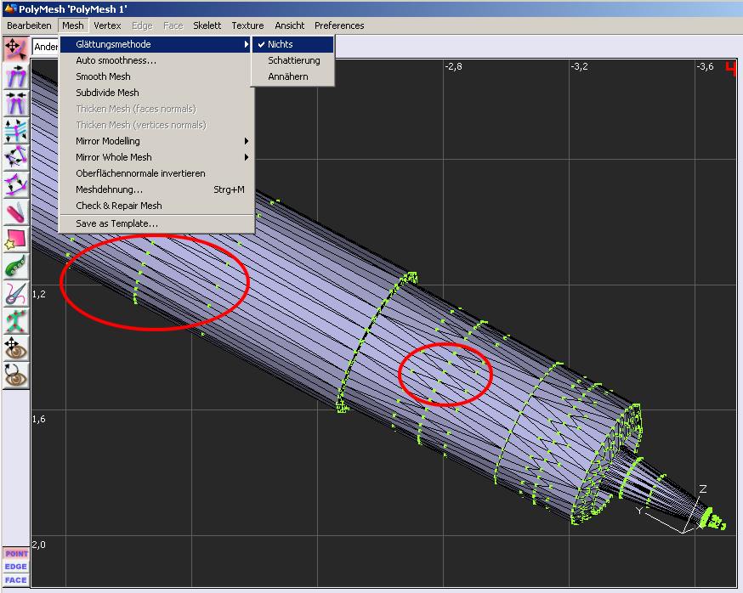Select the eye with circular arrow rotate-view tool
This screenshot has height=593, width=743.
pos(15,376)
